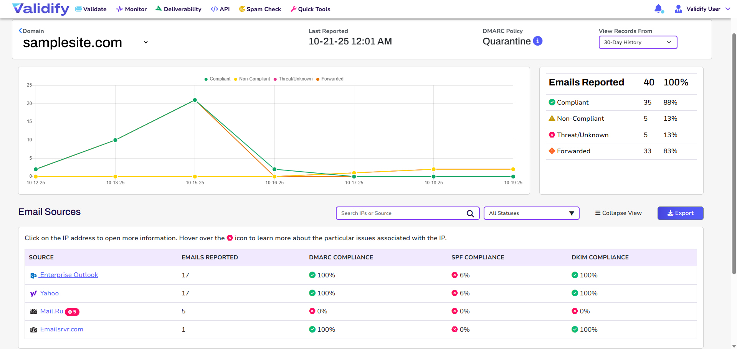This screenshot has height=349, width=737.
Task: Click the DMARC Policy info icon
Action: [538, 41]
